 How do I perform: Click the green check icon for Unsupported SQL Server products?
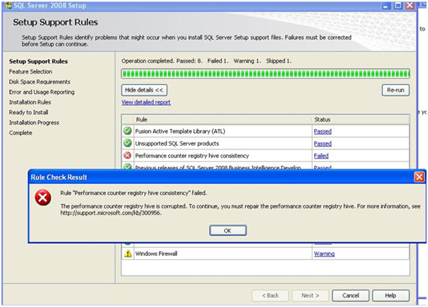tap(127, 143)
